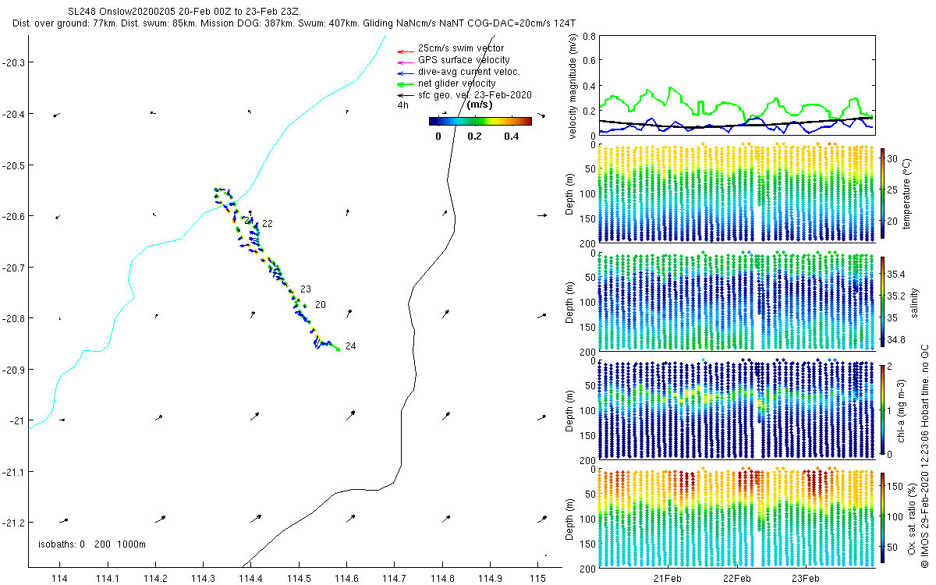Click the green net glider velocity arrow
Screen dimensions: 936x585
(x=404, y=83)
